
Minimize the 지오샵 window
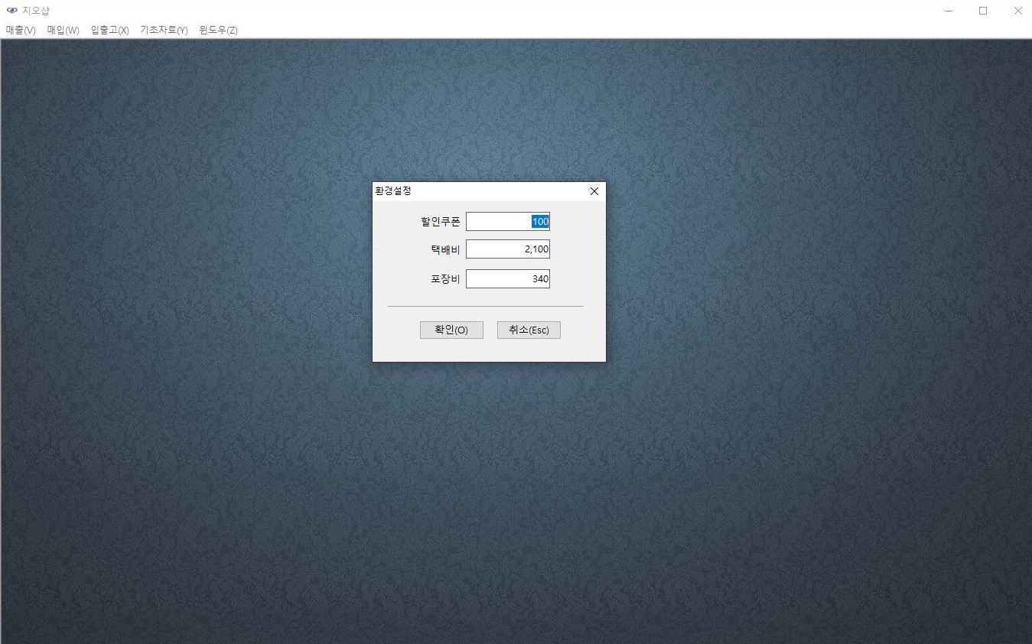click(x=949, y=11)
